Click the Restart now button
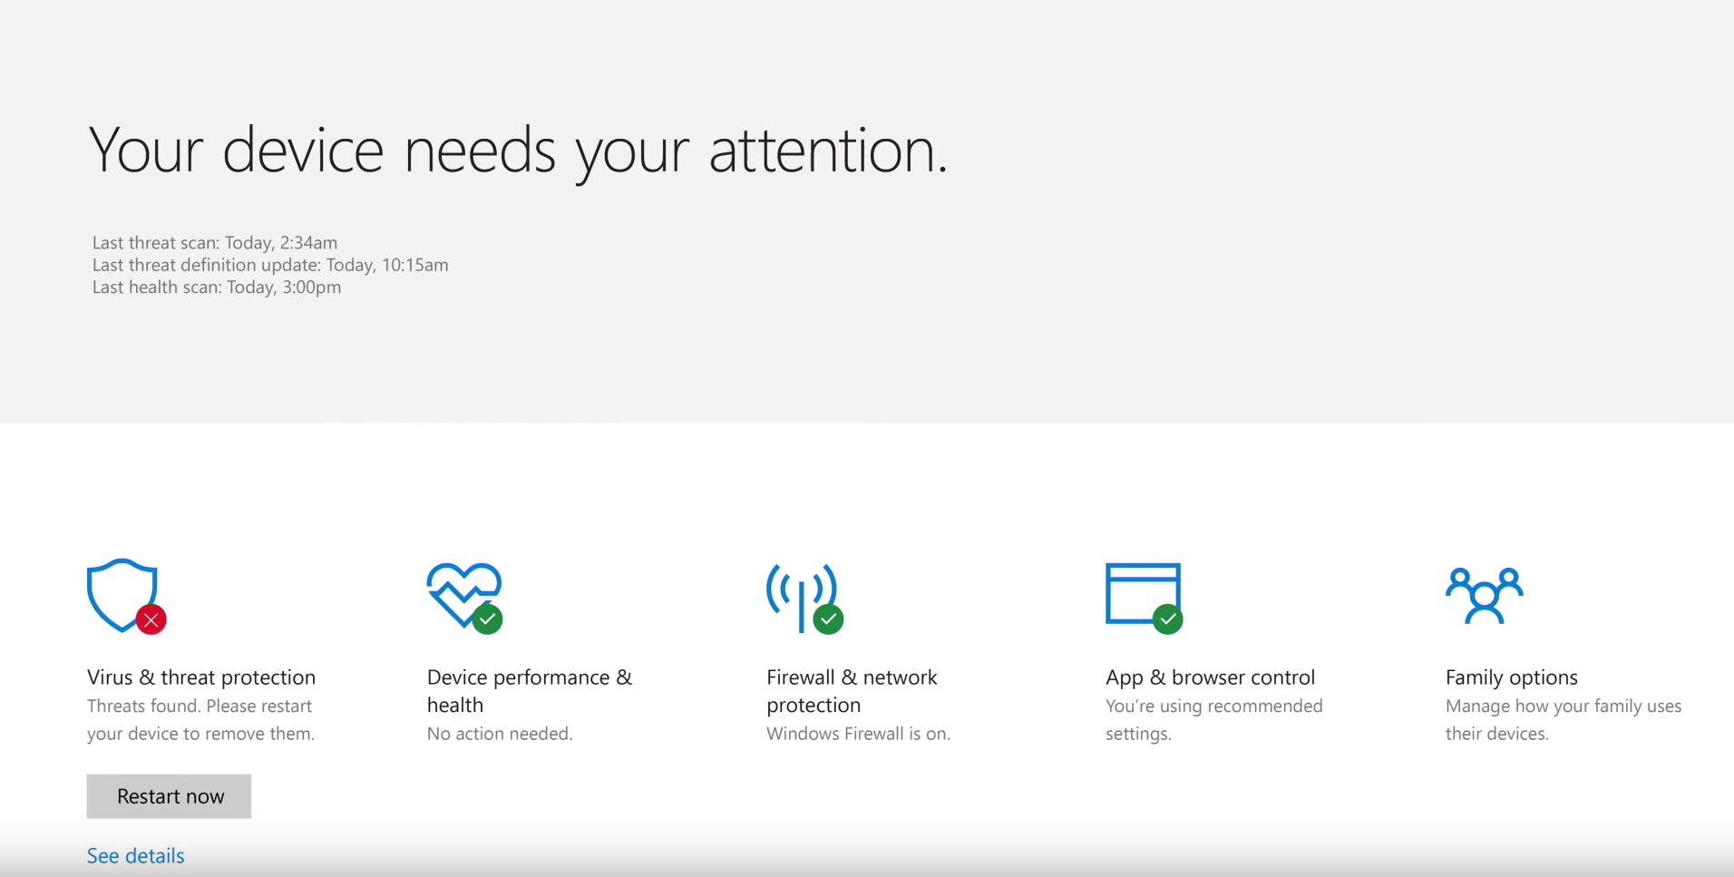This screenshot has width=1734, height=877. 169,796
